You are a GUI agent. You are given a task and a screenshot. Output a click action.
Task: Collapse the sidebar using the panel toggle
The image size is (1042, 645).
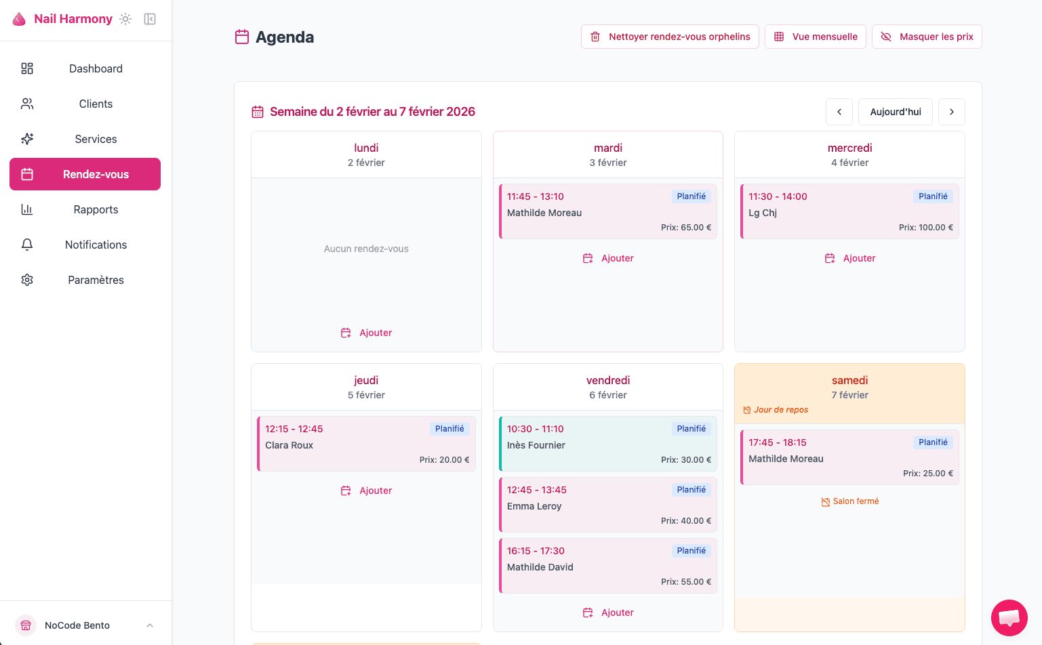pos(150,19)
